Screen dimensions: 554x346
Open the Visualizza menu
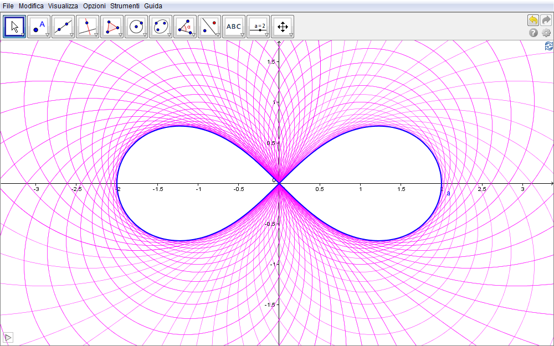click(63, 6)
